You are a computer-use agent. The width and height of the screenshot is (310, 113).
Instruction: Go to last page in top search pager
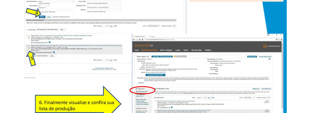tap(116, 26)
